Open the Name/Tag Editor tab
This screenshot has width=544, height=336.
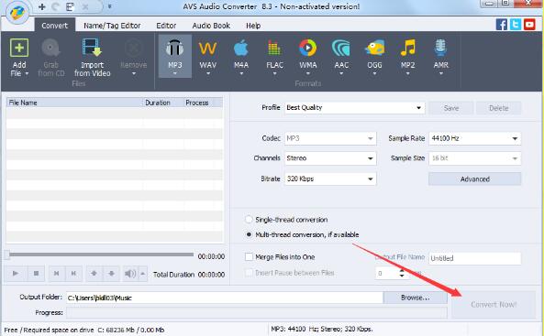coord(112,26)
